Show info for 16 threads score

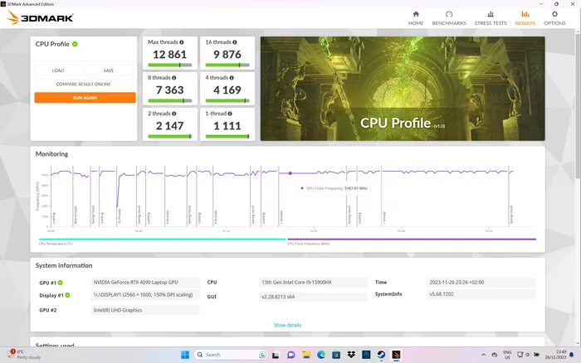(x=235, y=42)
